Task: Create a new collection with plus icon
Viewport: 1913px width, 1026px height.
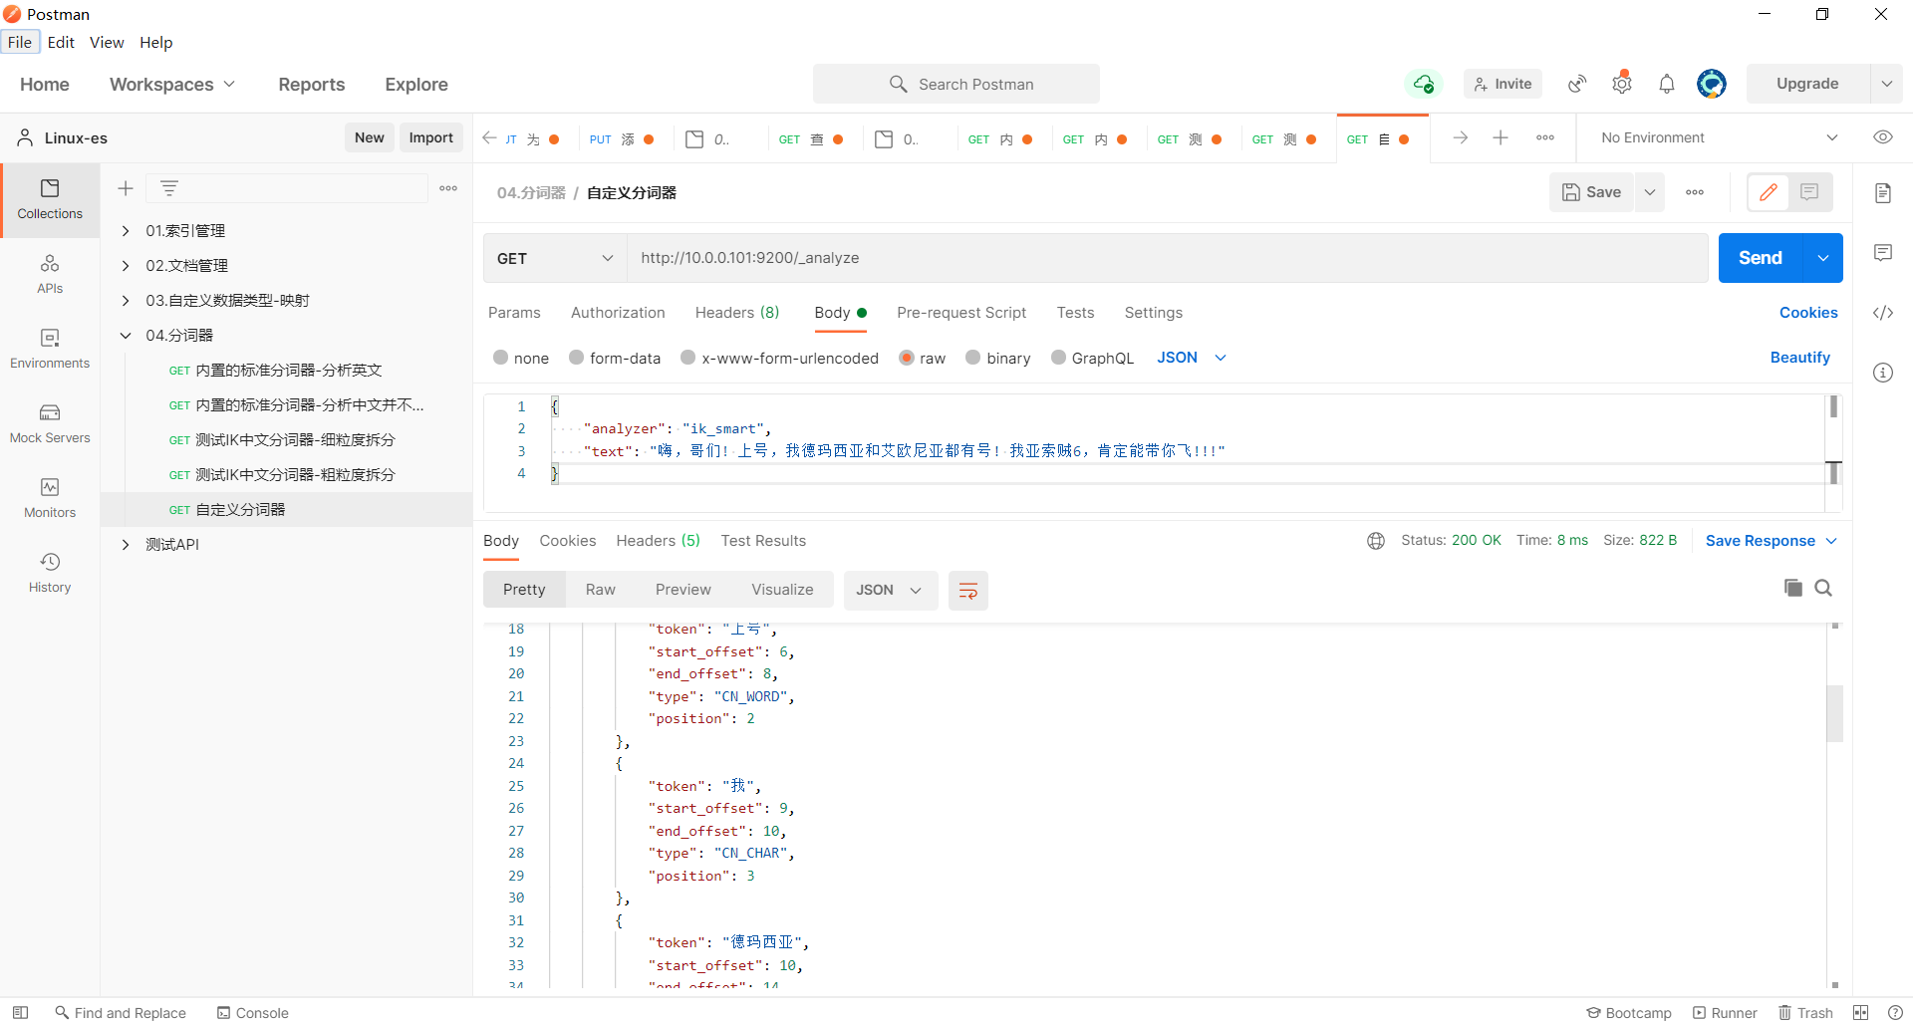Action: coord(126,188)
